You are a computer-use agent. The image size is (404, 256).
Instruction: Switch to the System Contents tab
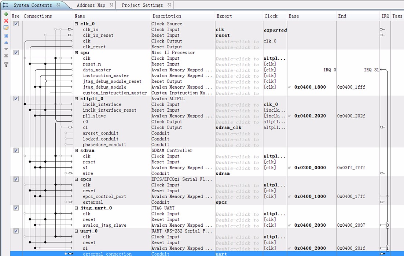pos(33,5)
